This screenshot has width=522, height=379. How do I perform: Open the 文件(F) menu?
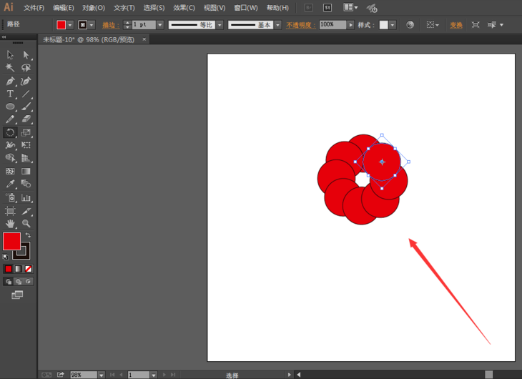(x=34, y=8)
